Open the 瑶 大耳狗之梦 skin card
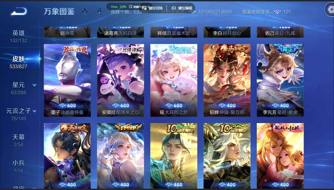Viewport: 334px width, 190px height. pyautogui.click(x=174, y=80)
